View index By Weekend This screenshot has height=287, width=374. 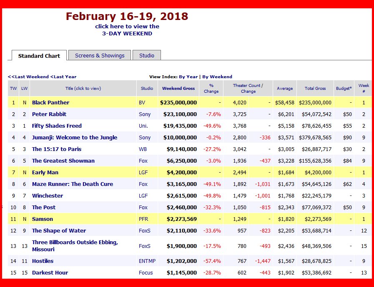(x=217, y=77)
